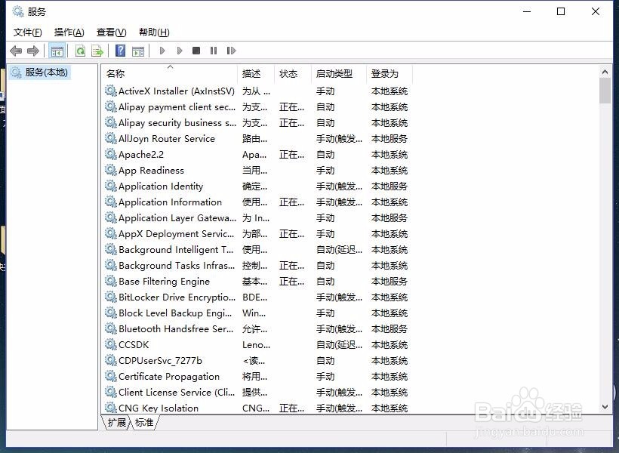Click the Export List icon
This screenshot has height=453, width=619.
click(x=97, y=50)
